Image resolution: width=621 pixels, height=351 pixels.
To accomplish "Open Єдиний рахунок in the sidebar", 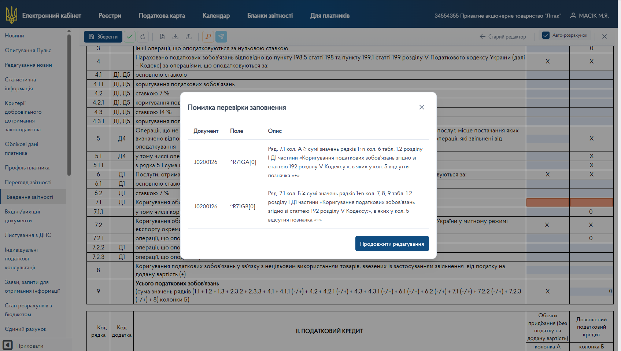I will [x=26, y=329].
